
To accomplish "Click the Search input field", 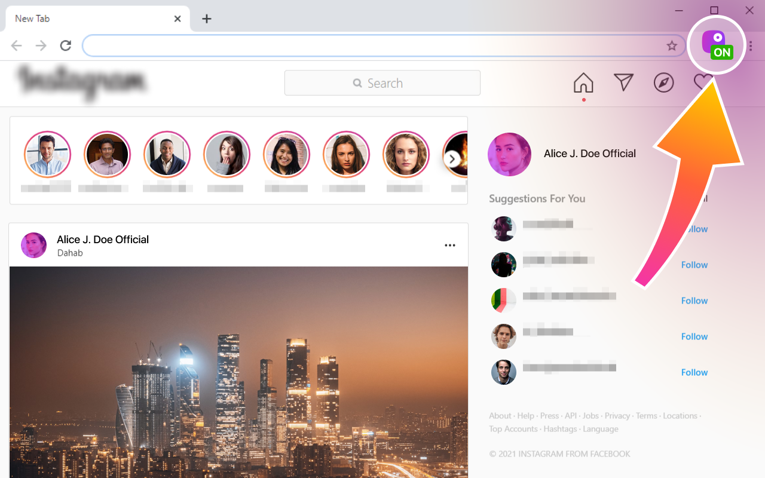I will [382, 82].
